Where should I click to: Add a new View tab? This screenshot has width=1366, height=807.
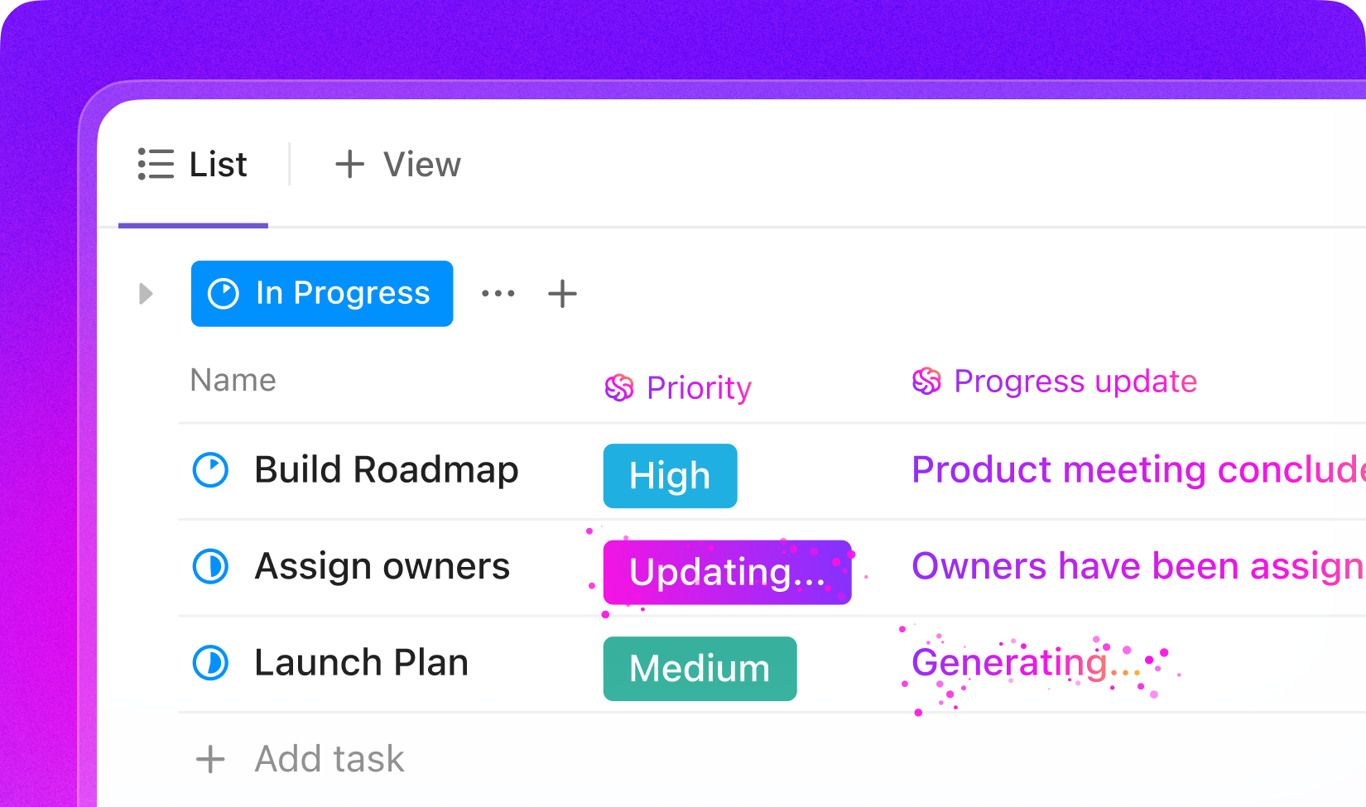(398, 164)
